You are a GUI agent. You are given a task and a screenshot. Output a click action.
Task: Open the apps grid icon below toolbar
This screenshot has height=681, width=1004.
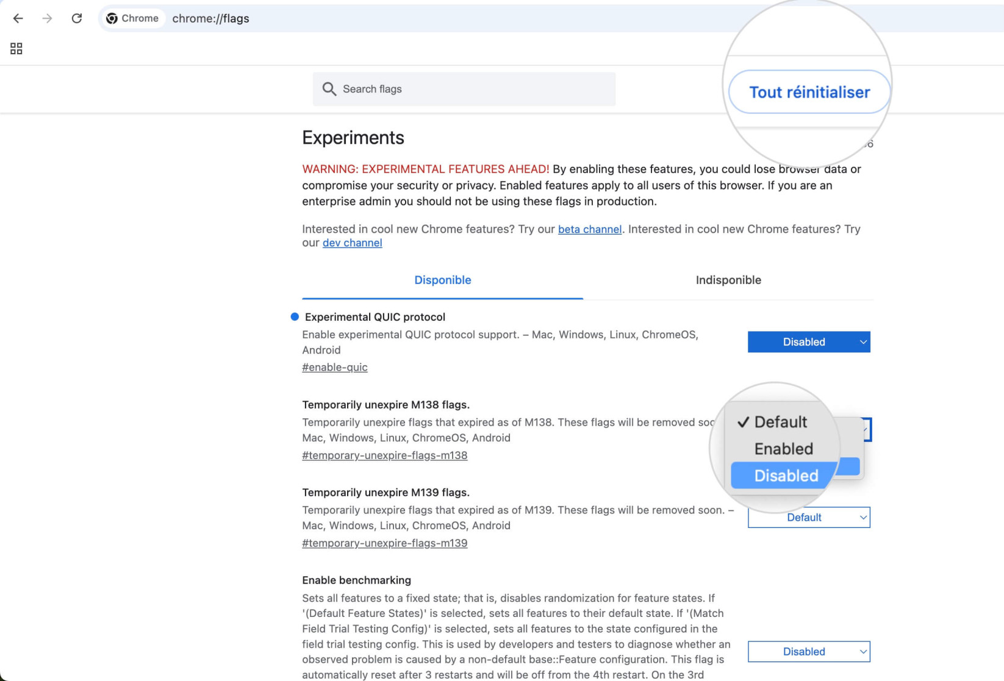pos(16,49)
